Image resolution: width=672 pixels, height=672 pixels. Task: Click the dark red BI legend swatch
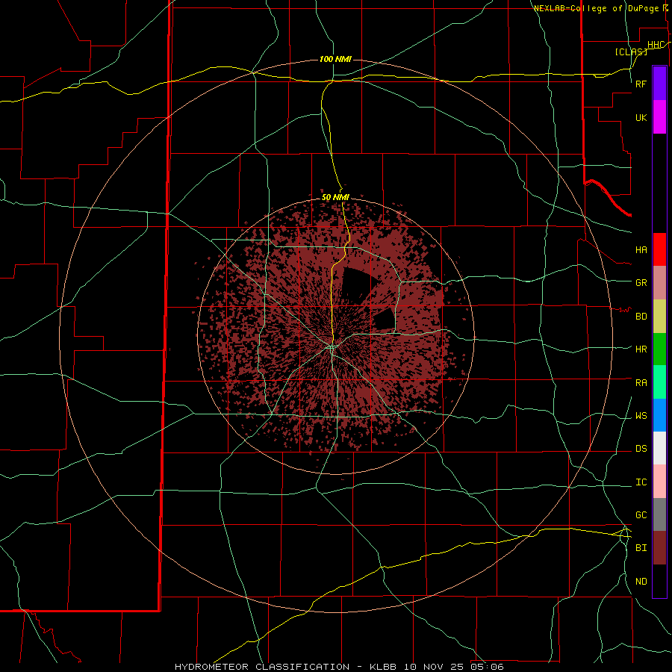[659, 548]
